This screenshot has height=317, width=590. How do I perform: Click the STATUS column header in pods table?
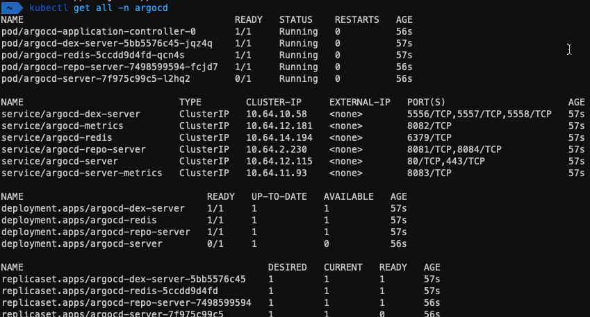click(296, 19)
